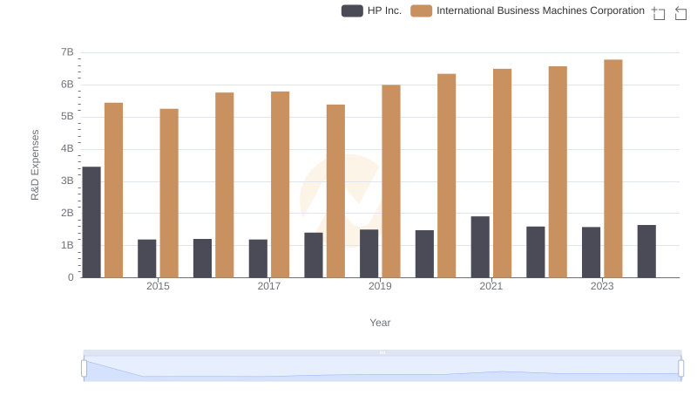Click the HP Inc. bar for 2022
The height and width of the screenshot is (402, 697).
tap(536, 252)
